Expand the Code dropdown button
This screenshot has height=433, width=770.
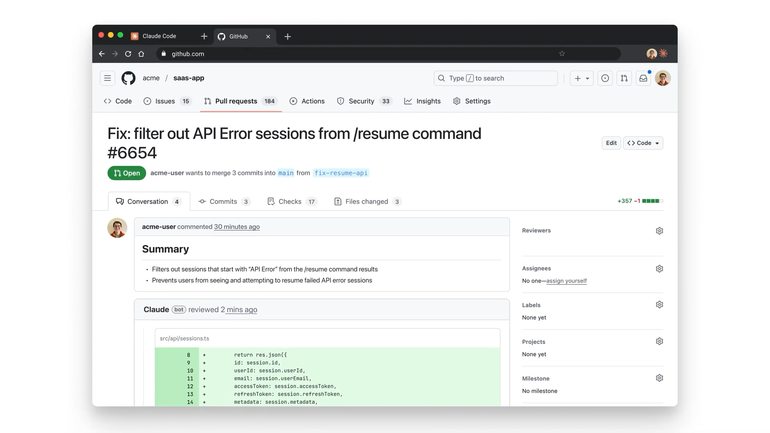click(x=643, y=143)
